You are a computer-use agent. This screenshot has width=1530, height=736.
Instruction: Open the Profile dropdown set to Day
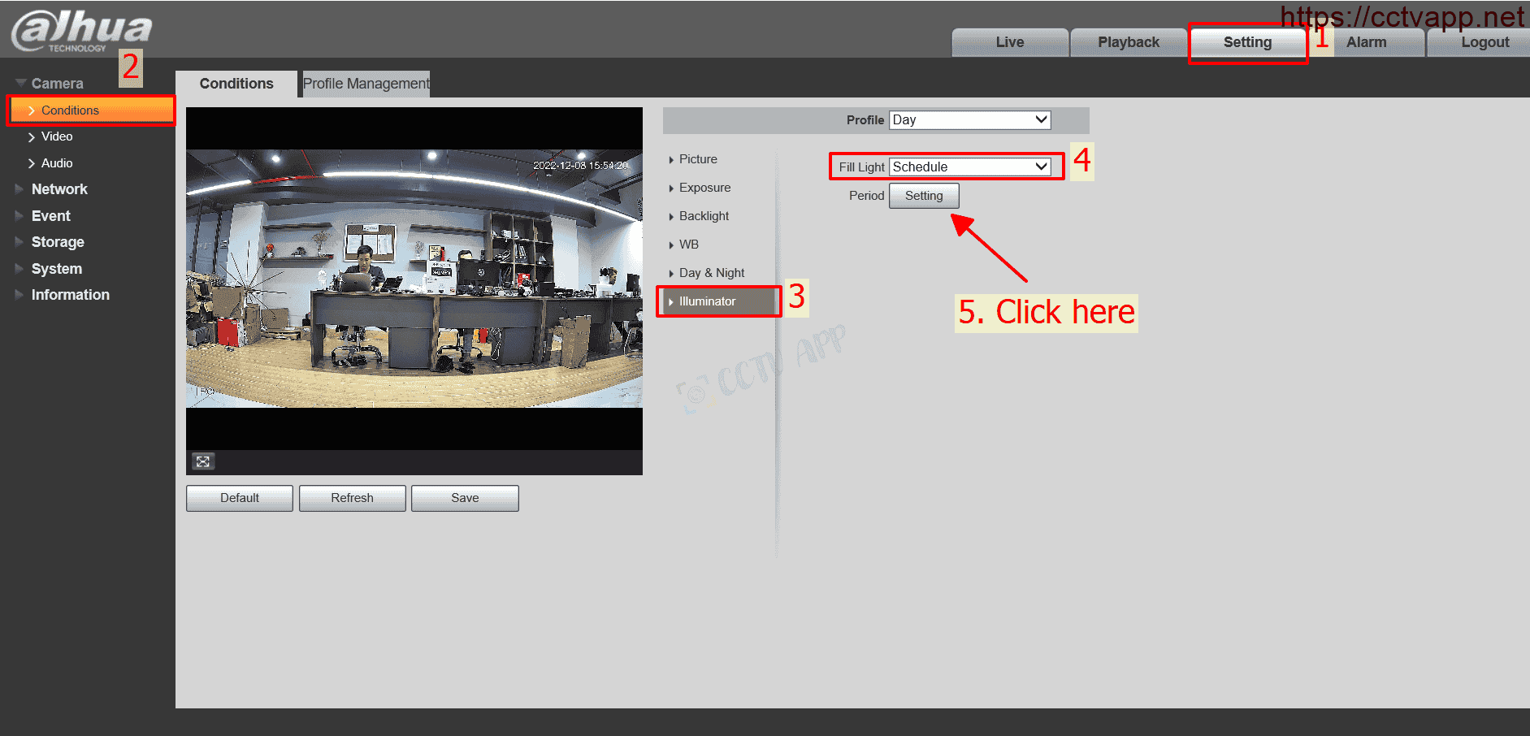pos(969,120)
